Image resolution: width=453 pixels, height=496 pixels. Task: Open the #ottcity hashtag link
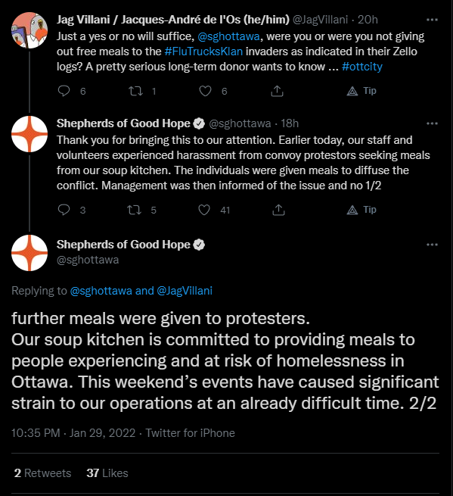click(362, 67)
